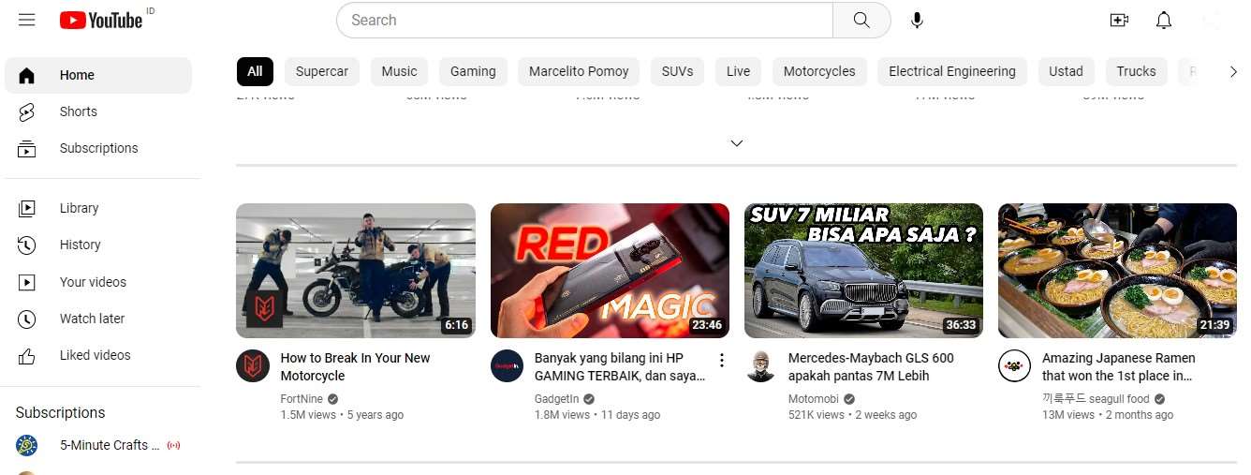
Task: Select the Marcelito Pomoy chip
Action: (x=579, y=71)
